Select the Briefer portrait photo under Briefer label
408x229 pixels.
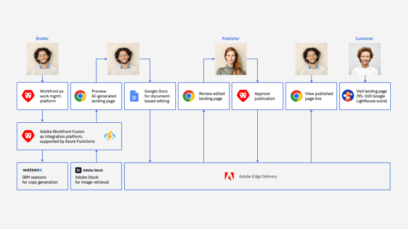click(43, 59)
